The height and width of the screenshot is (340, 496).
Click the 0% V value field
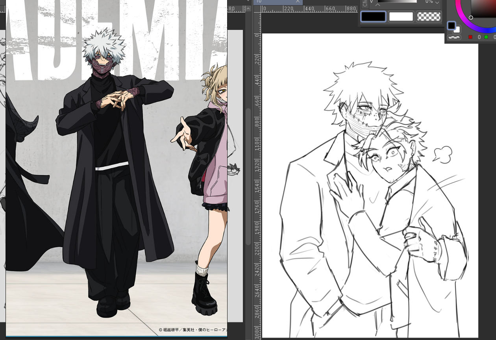tap(429, 2)
